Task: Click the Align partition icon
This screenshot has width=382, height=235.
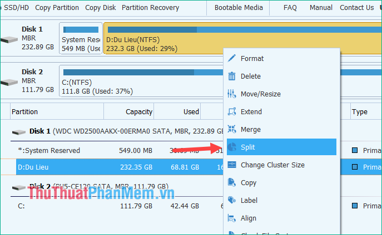Action: click(232, 218)
